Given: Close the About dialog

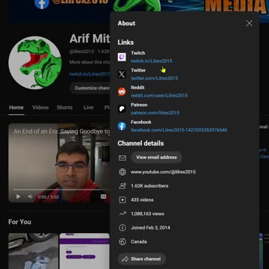Looking at the screenshot, I should tap(249, 23).
